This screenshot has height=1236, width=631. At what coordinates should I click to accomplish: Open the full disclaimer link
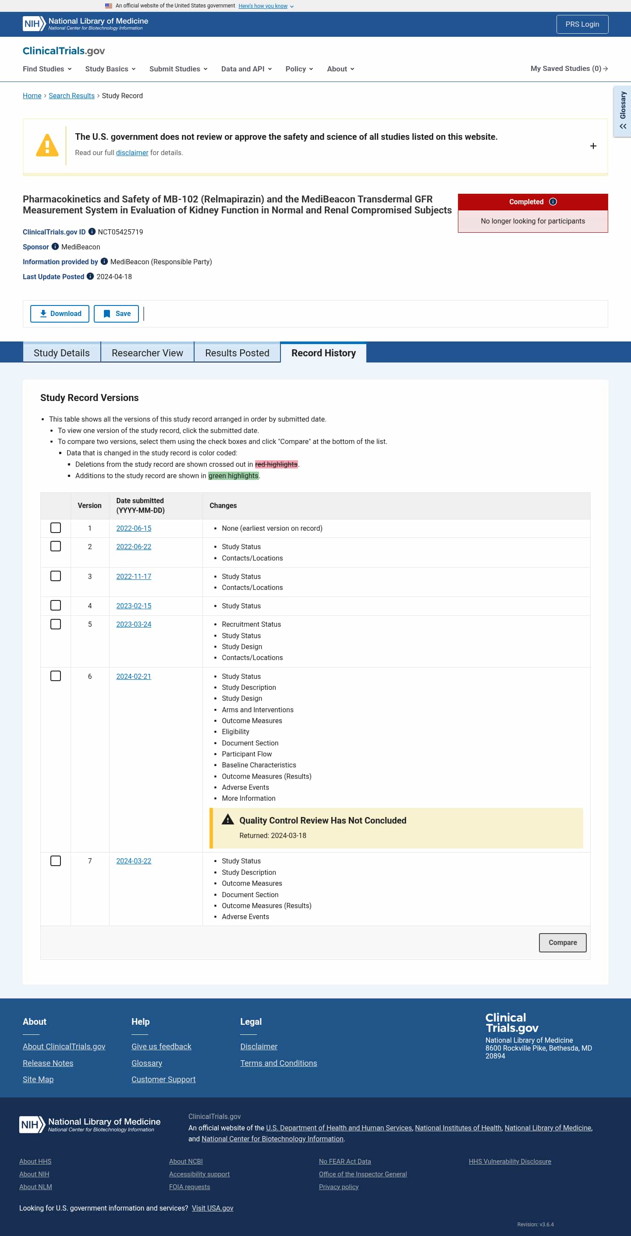point(132,153)
